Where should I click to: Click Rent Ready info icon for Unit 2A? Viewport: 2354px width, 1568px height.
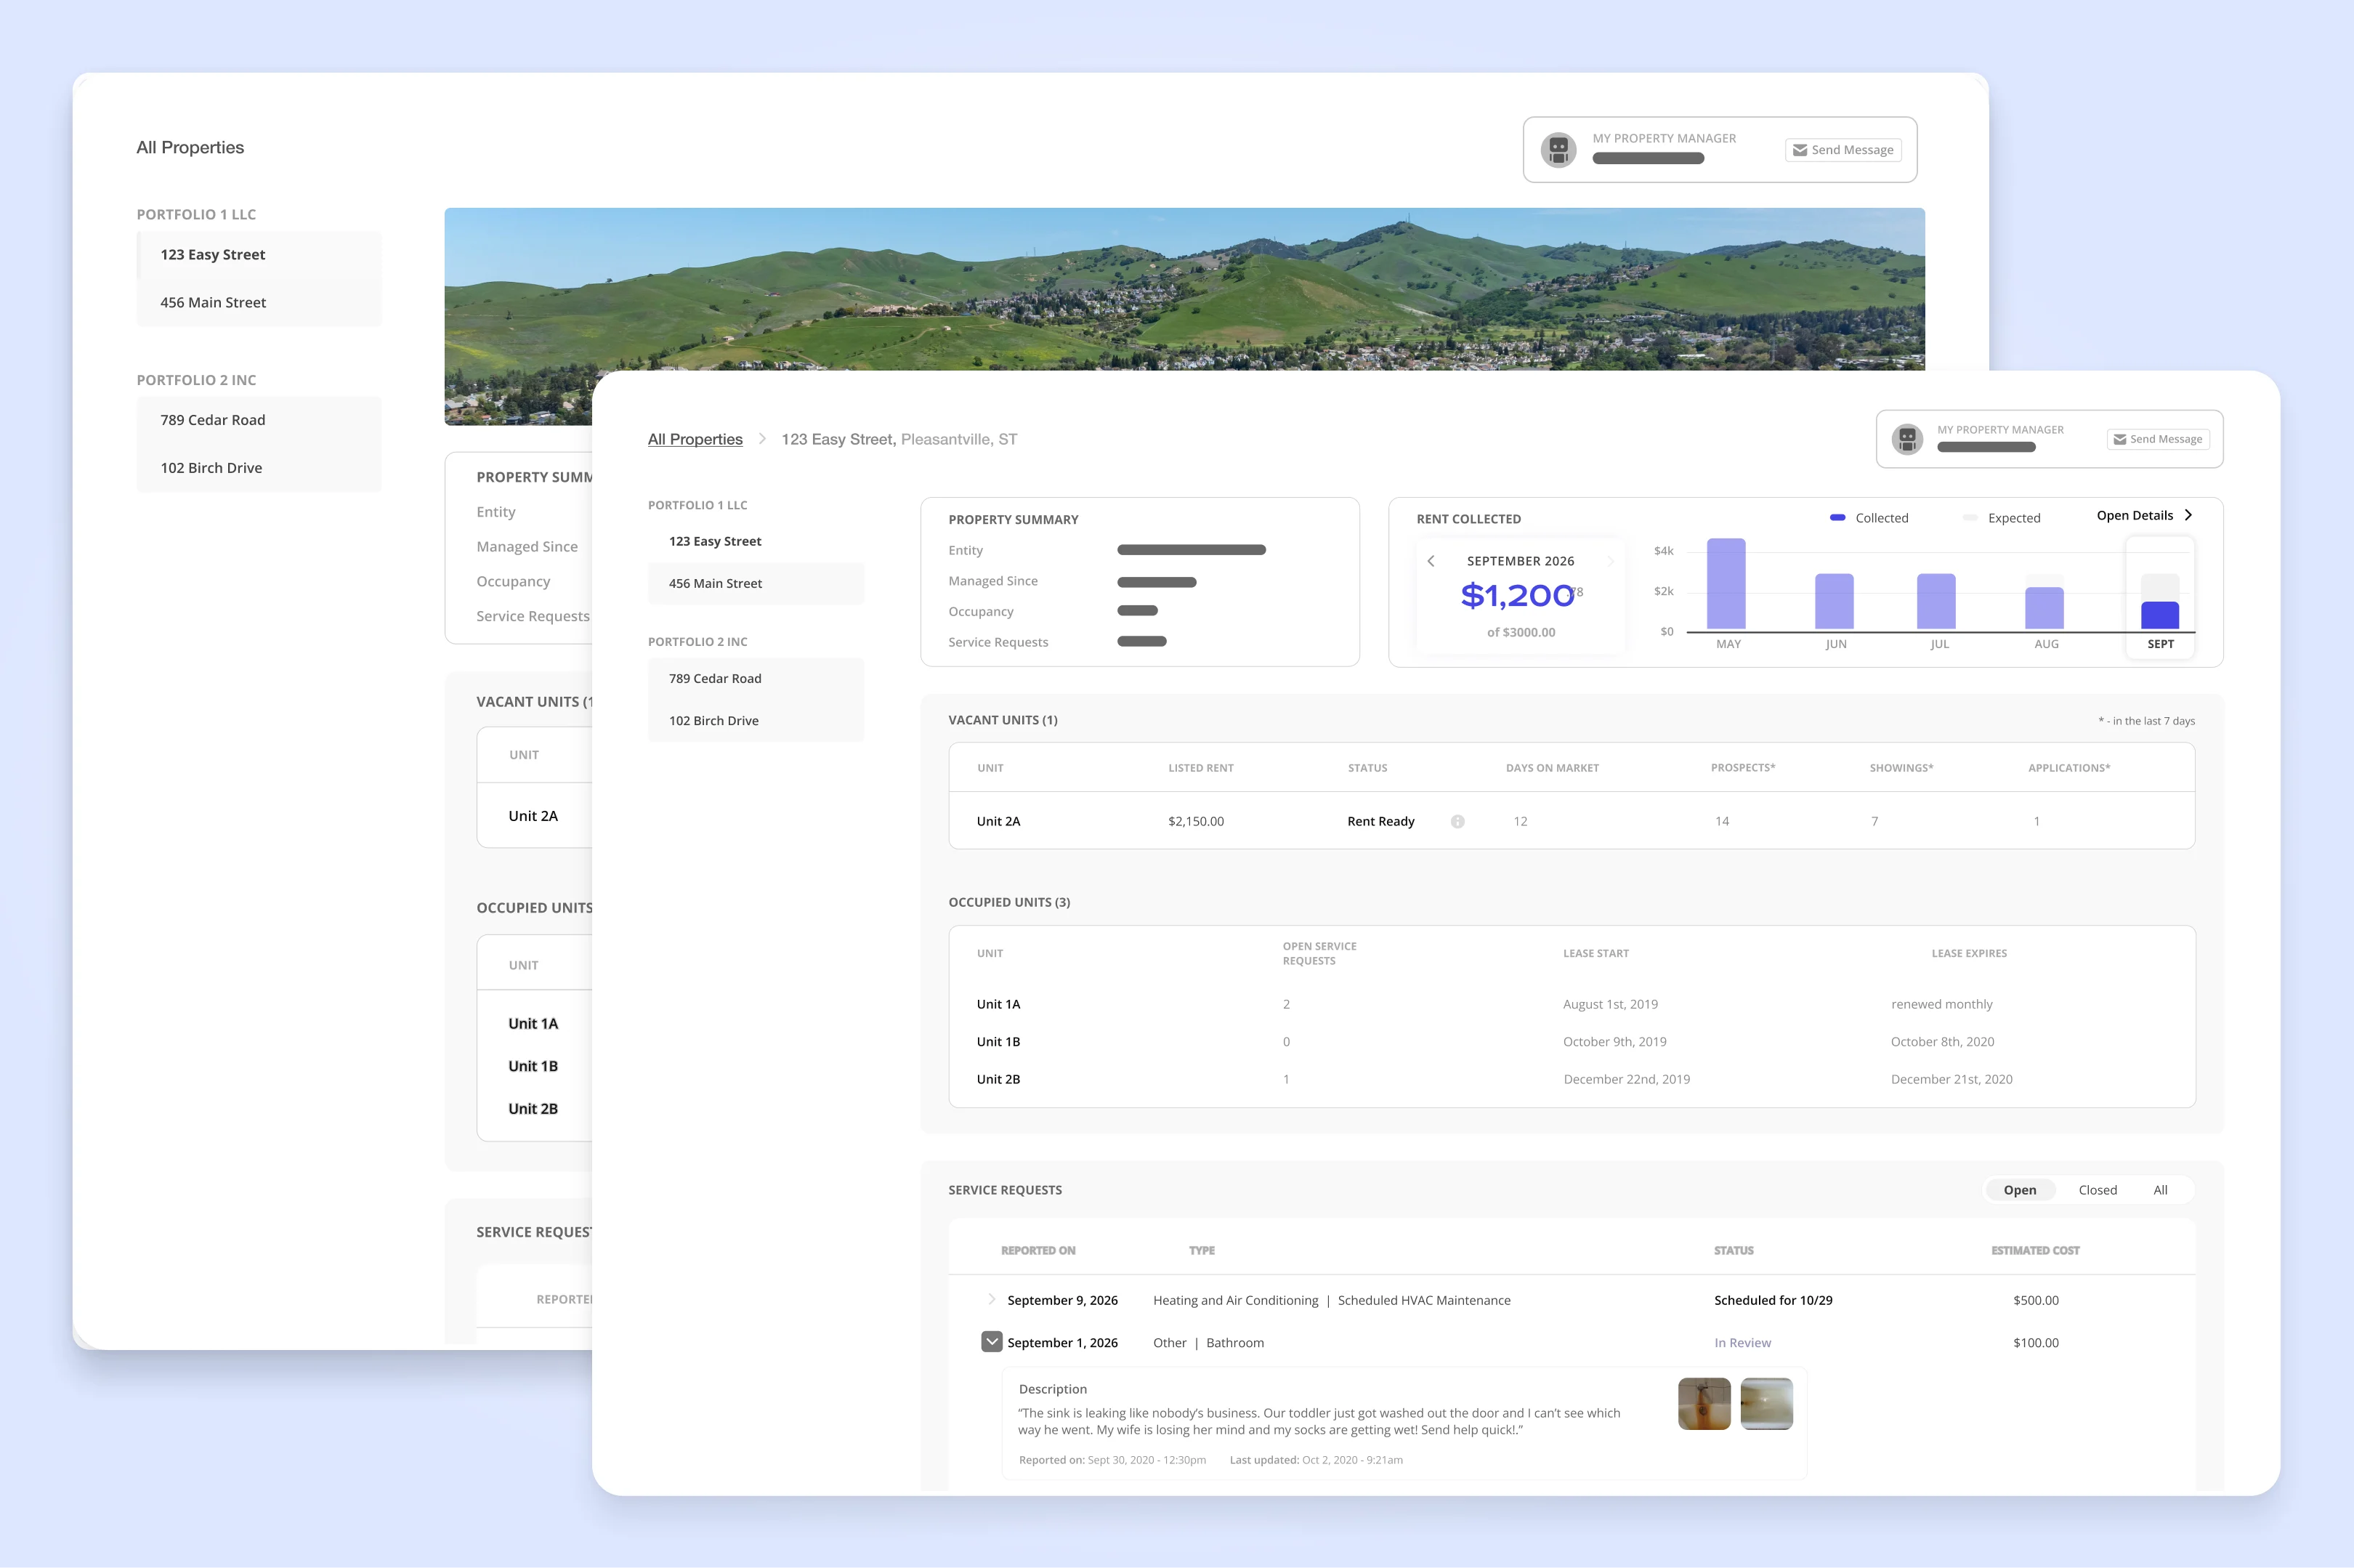tap(1457, 821)
